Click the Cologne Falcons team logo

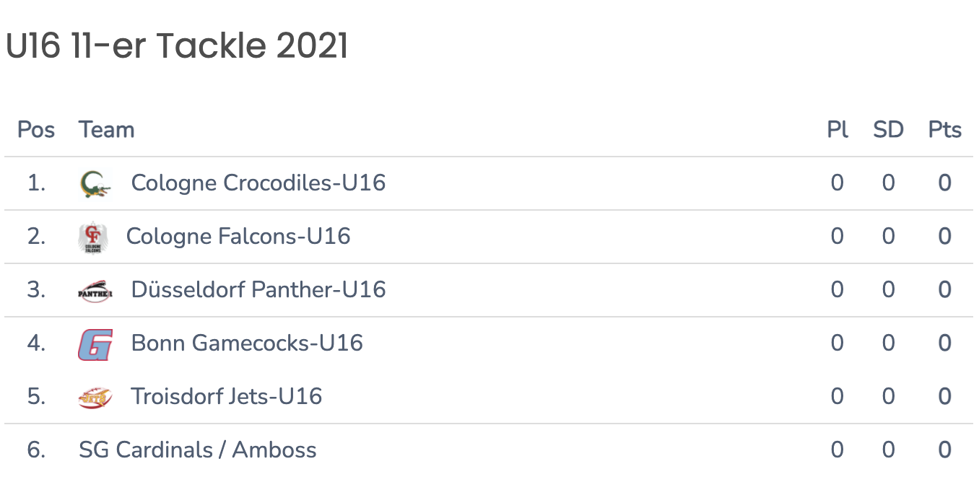(x=93, y=237)
